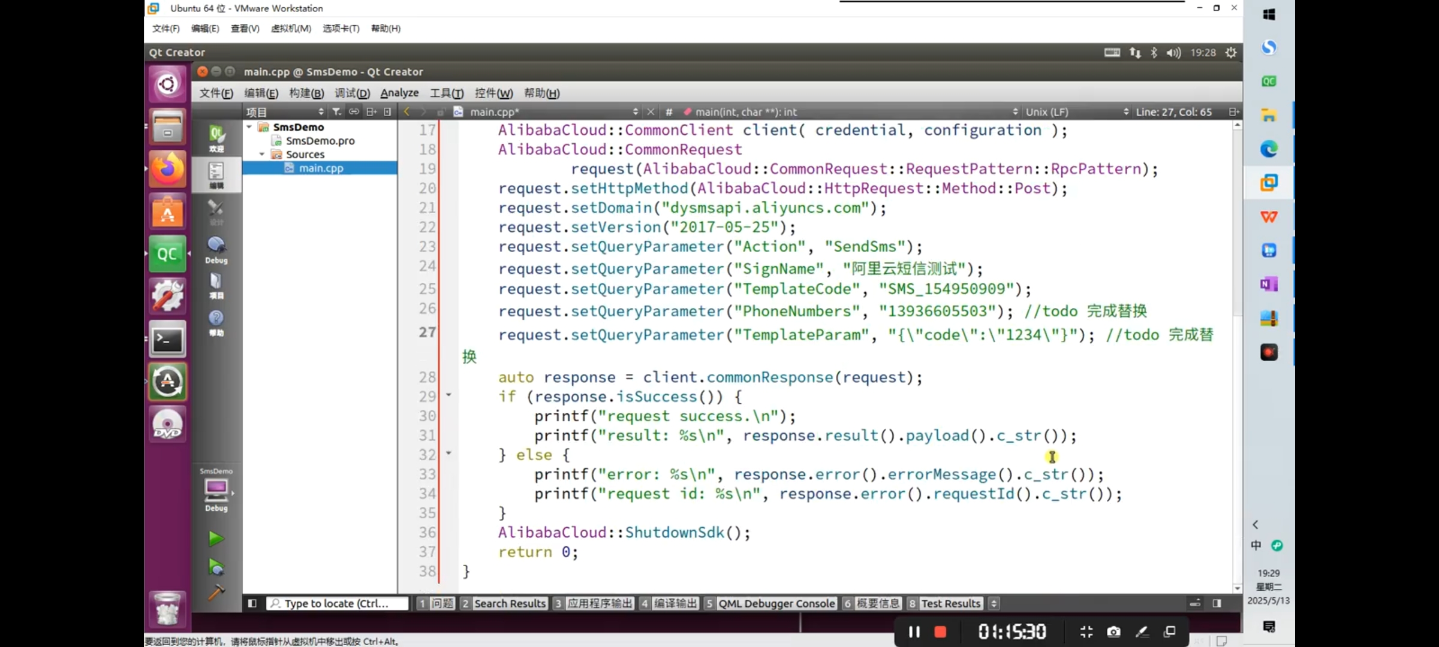Switch to the Welcome mode icon

216,138
